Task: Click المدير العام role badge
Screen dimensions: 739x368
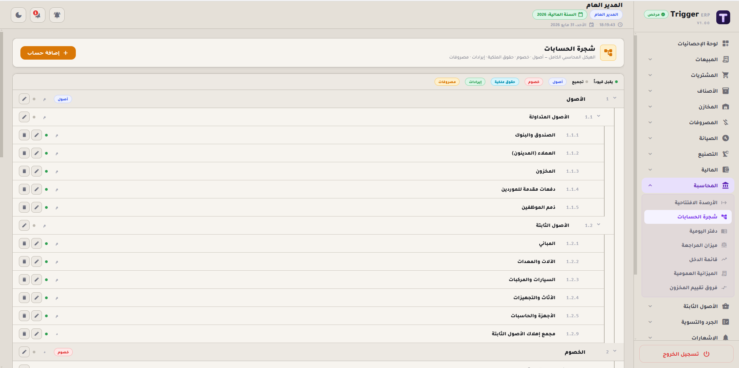Action: click(606, 15)
